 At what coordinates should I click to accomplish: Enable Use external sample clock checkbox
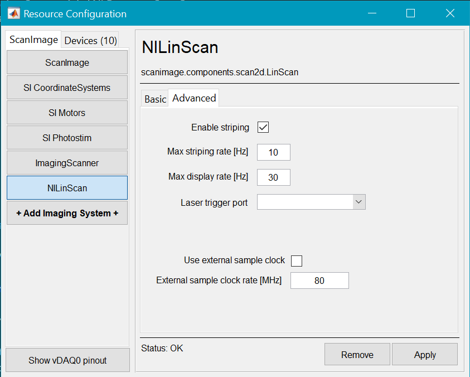click(x=297, y=260)
